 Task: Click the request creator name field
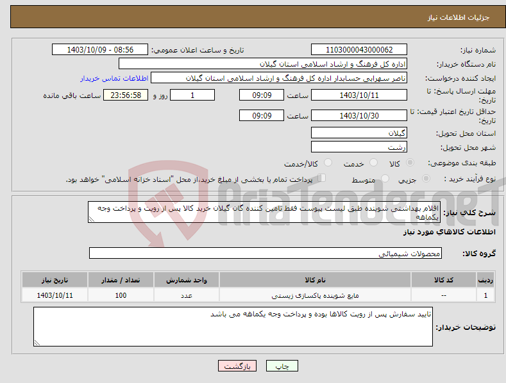[x=279, y=78]
